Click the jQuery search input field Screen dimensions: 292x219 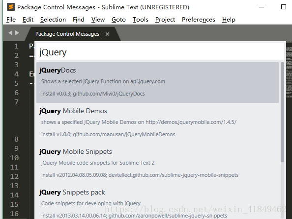tap(160, 52)
